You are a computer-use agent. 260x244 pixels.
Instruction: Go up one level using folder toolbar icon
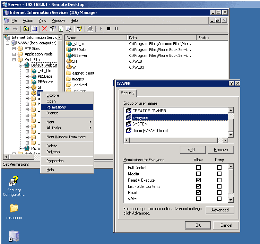pyautogui.click(x=26, y=29)
